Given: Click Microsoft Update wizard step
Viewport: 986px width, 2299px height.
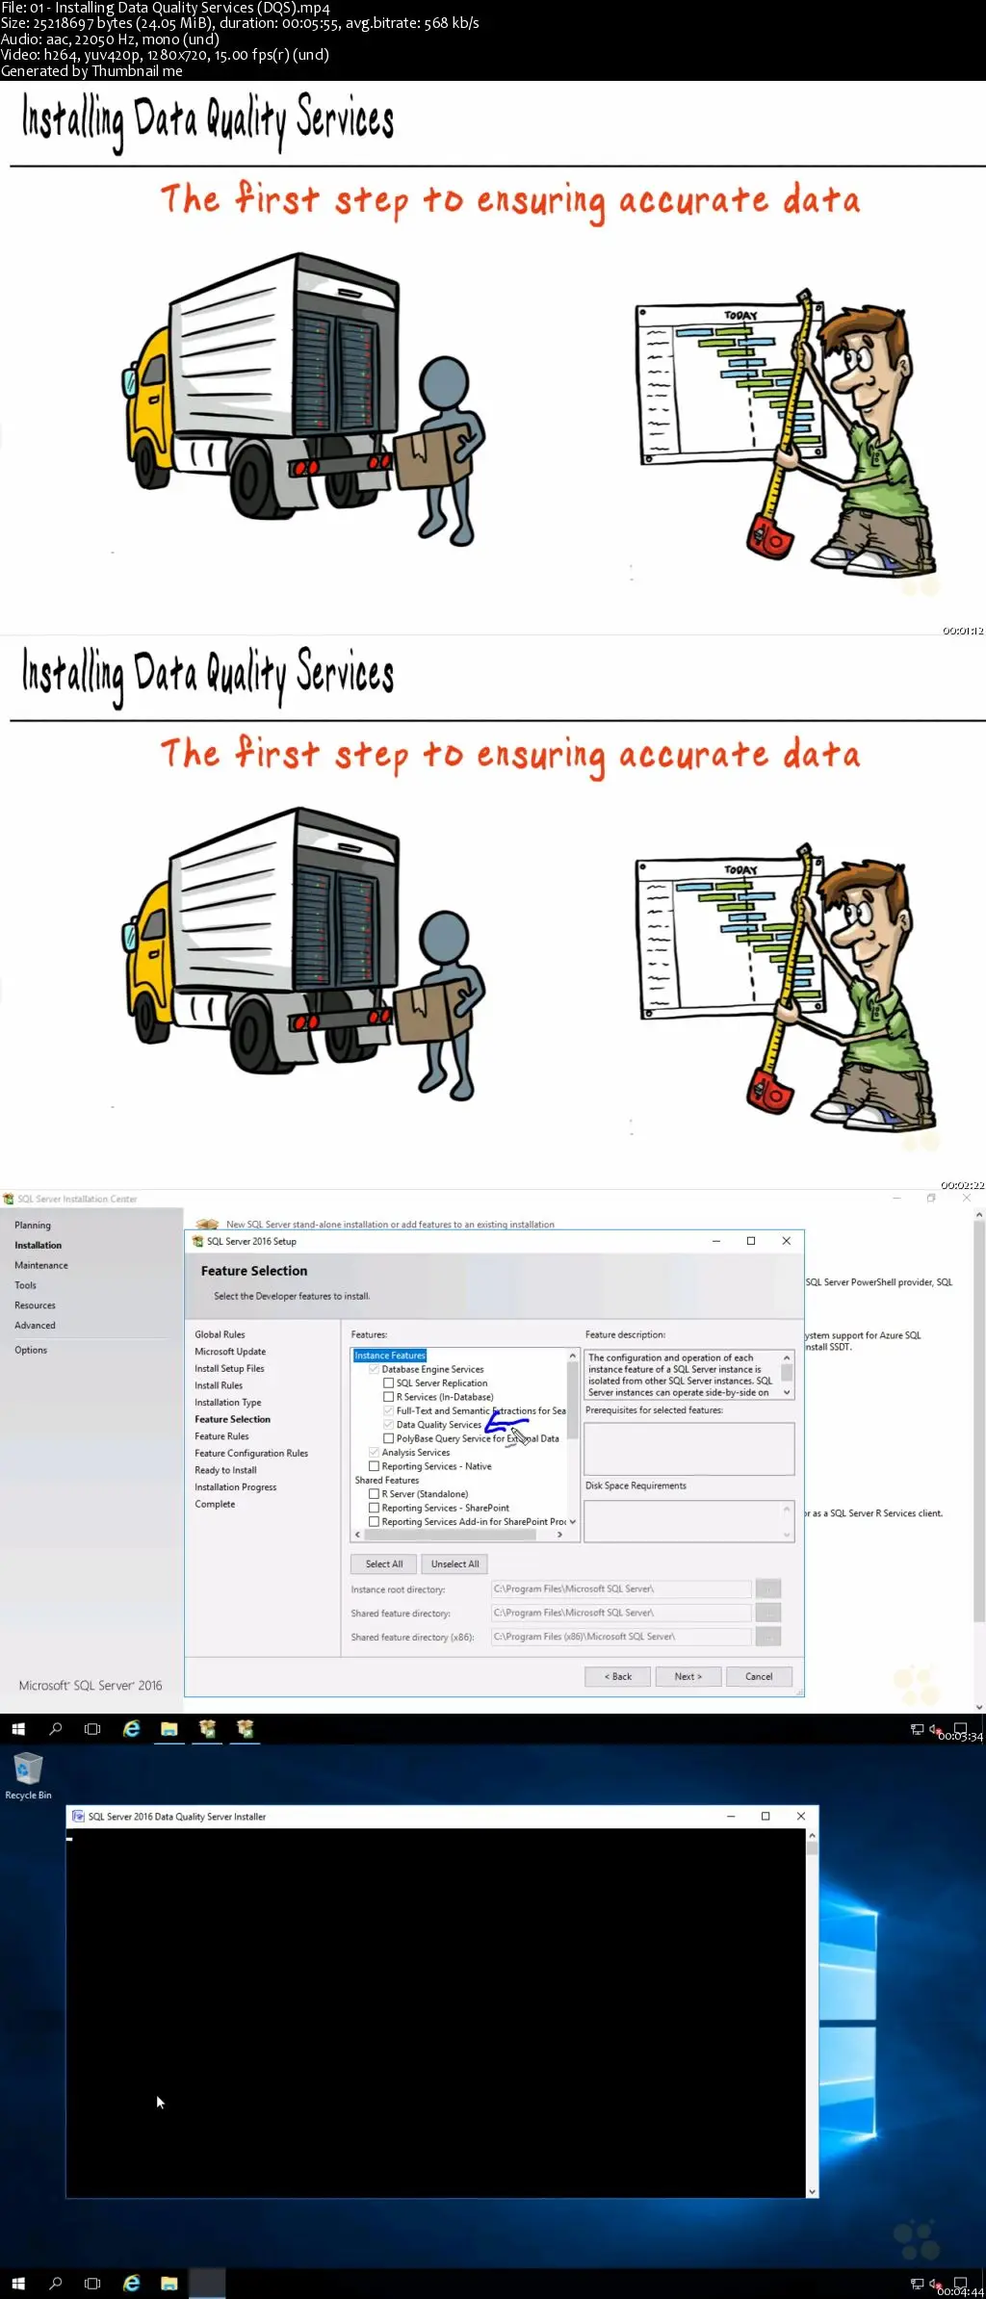Looking at the screenshot, I should click(x=230, y=1352).
